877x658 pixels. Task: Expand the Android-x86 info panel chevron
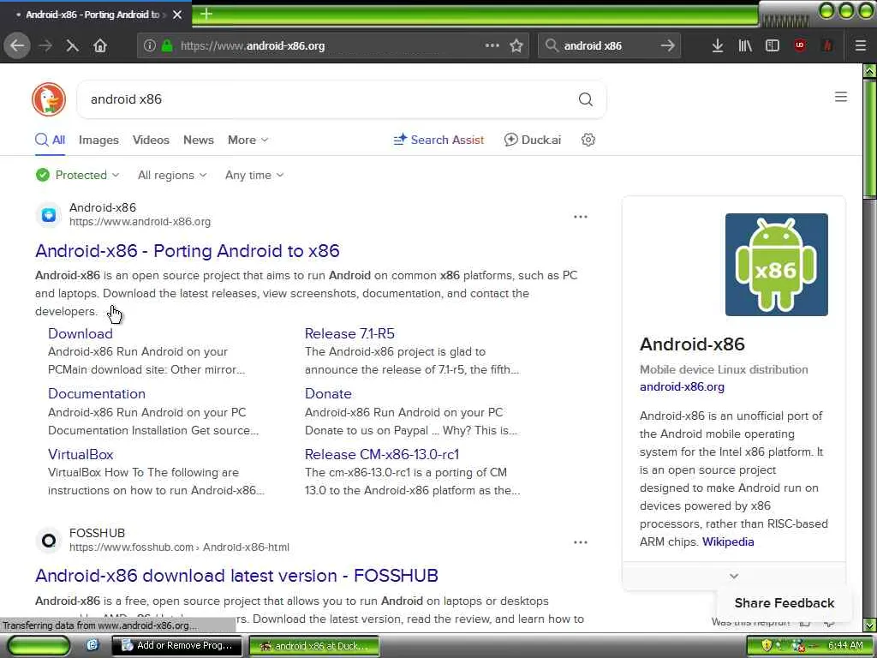pyautogui.click(x=734, y=576)
